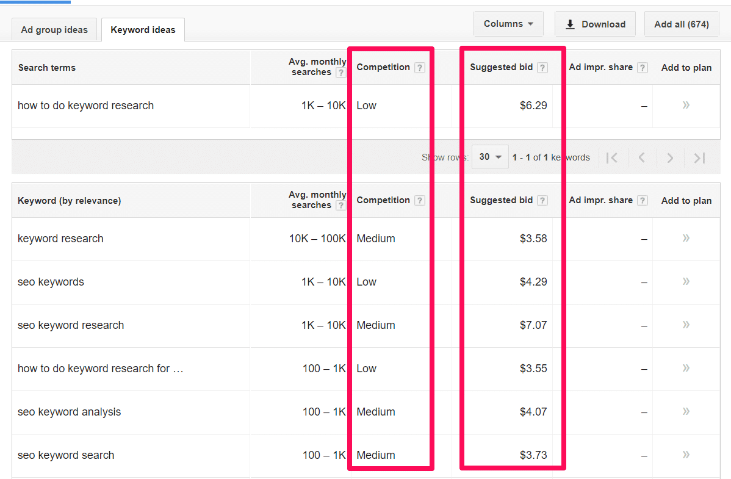The image size is (731, 479).
Task: Open help for Competition in lower table
Action: point(419,200)
